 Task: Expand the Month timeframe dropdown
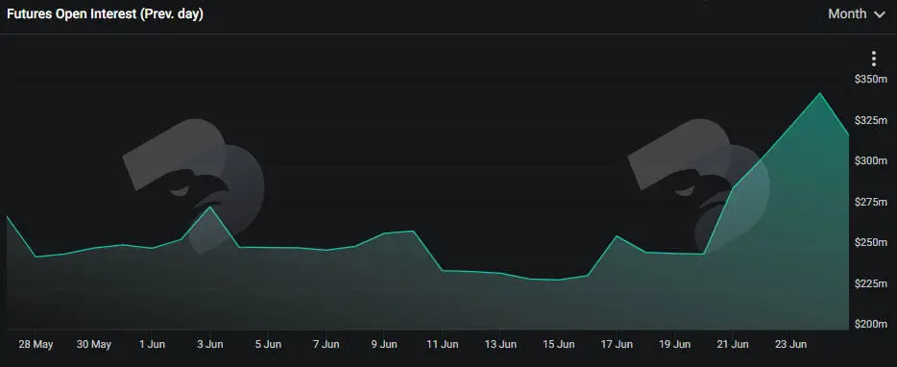point(857,14)
